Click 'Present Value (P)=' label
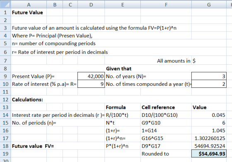The height and width of the screenshot is (162, 232). pyautogui.click(x=33, y=76)
